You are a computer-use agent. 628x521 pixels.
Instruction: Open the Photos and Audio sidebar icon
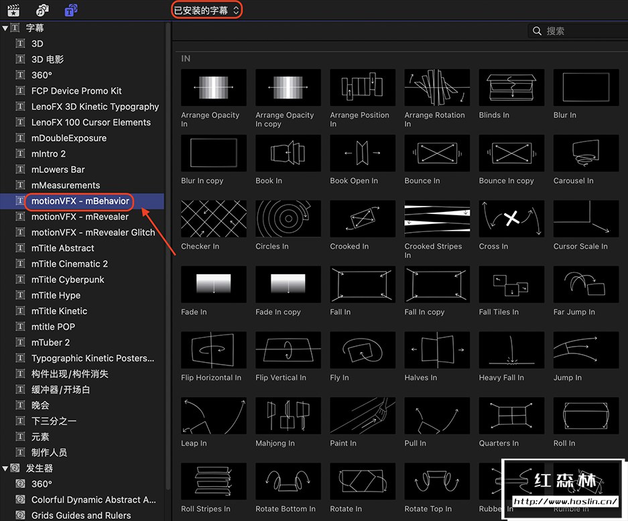coord(42,10)
